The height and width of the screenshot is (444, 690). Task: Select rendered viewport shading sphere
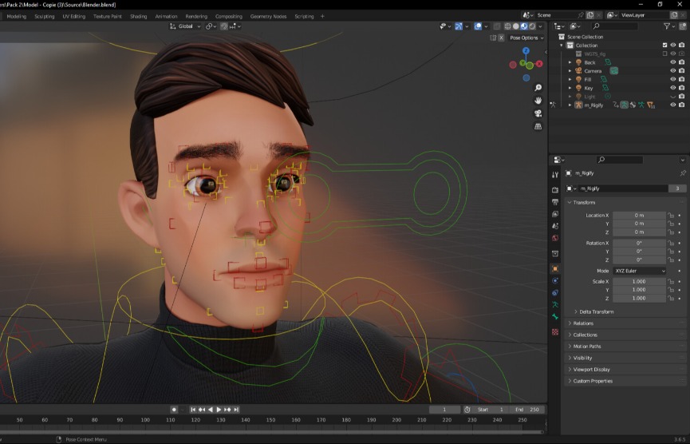532,26
